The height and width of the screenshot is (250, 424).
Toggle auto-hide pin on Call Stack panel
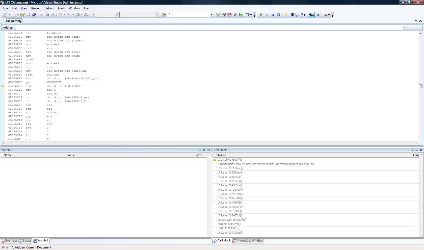pyautogui.click(x=417, y=150)
